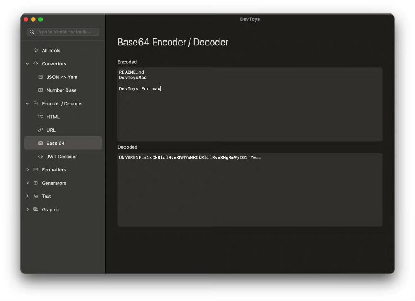Click the Decoded label
The image size is (415, 301).
127,147
